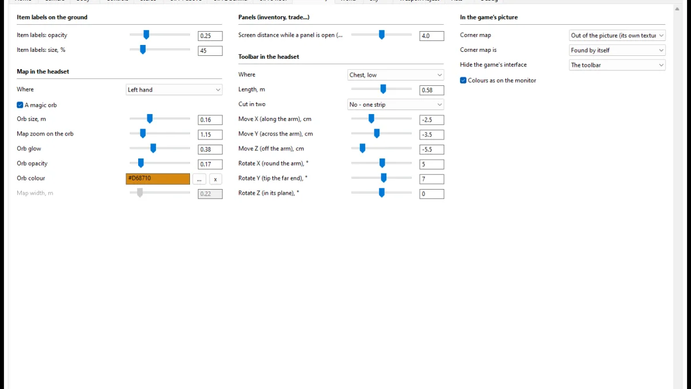691x389 pixels.
Task: Clear Orb colour with the x button
Action: [x=215, y=179]
